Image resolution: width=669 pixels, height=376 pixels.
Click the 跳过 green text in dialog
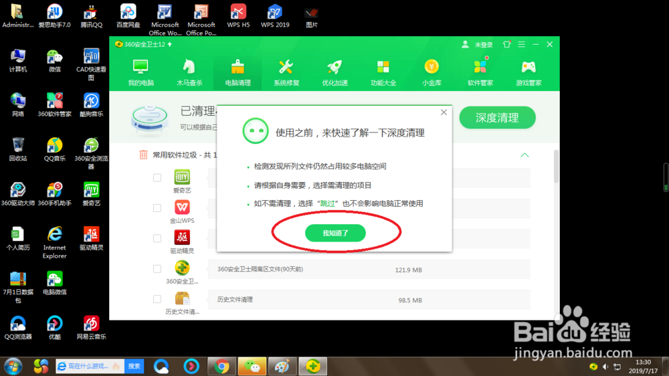pyautogui.click(x=327, y=203)
